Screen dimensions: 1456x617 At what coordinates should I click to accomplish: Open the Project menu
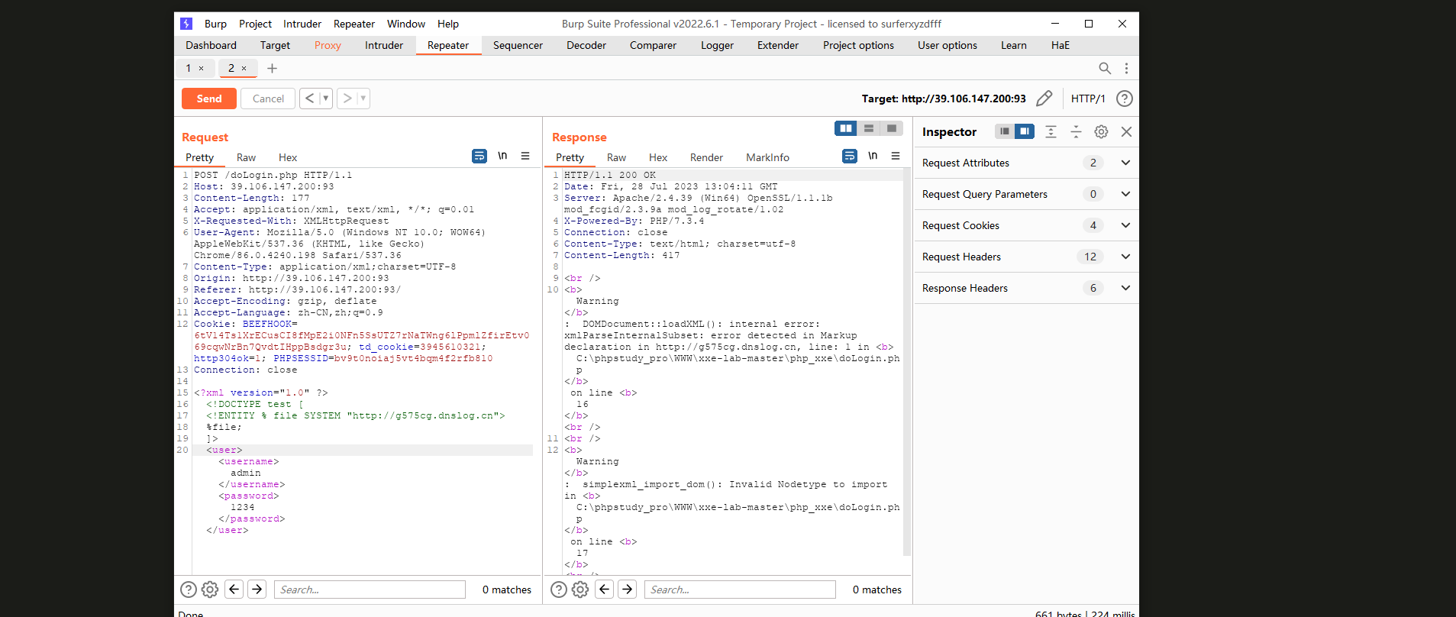(255, 24)
